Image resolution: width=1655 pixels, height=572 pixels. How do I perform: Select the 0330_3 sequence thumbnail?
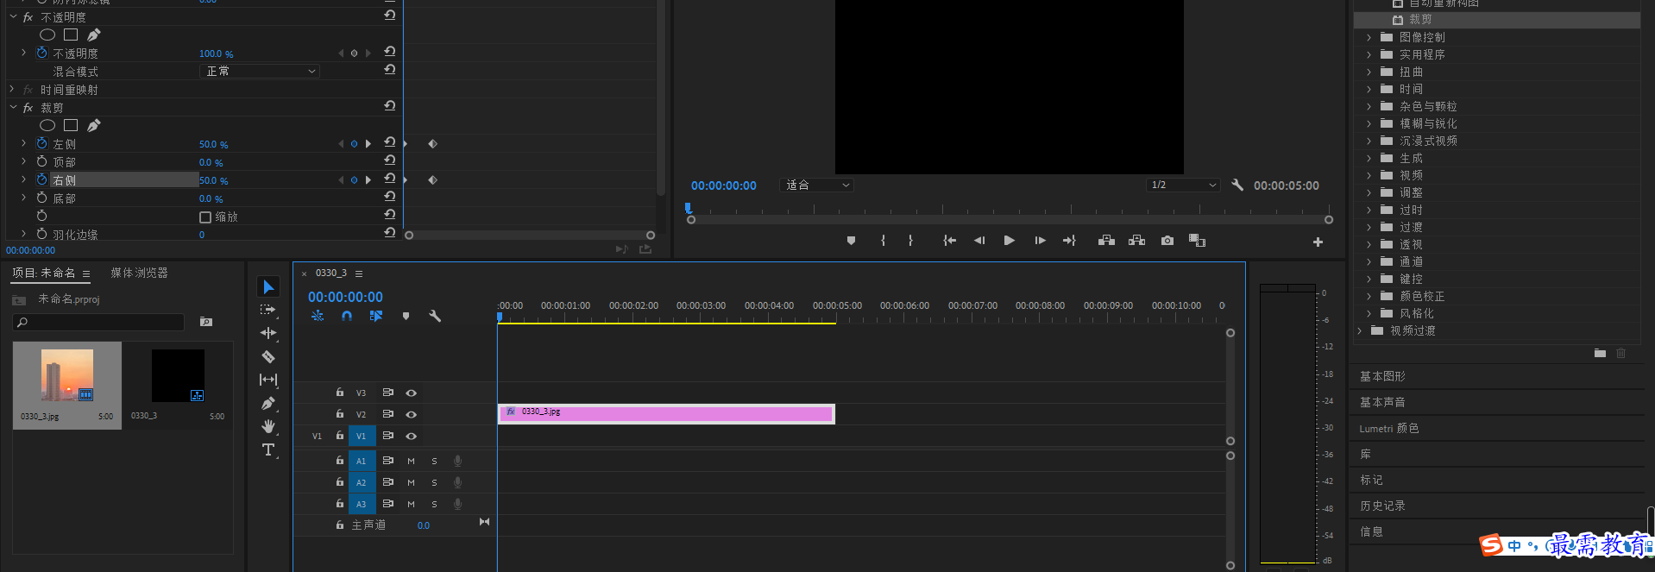point(178,375)
